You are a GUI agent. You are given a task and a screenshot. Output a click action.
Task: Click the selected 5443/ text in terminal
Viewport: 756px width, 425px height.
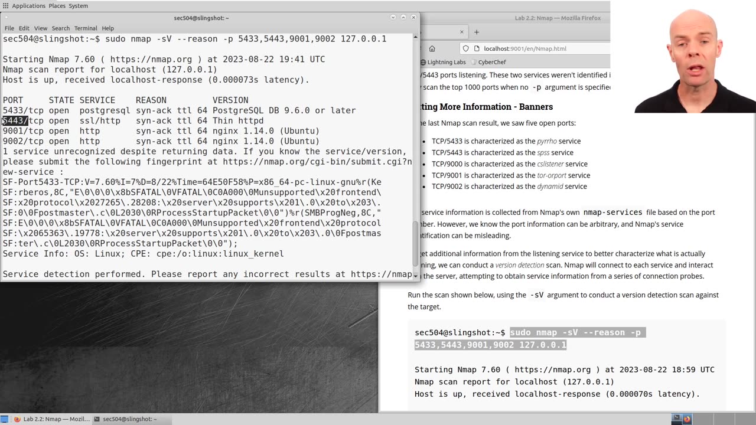[15, 120]
